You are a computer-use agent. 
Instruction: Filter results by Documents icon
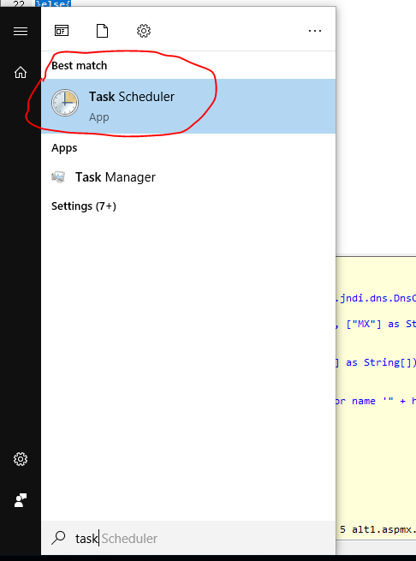103,31
